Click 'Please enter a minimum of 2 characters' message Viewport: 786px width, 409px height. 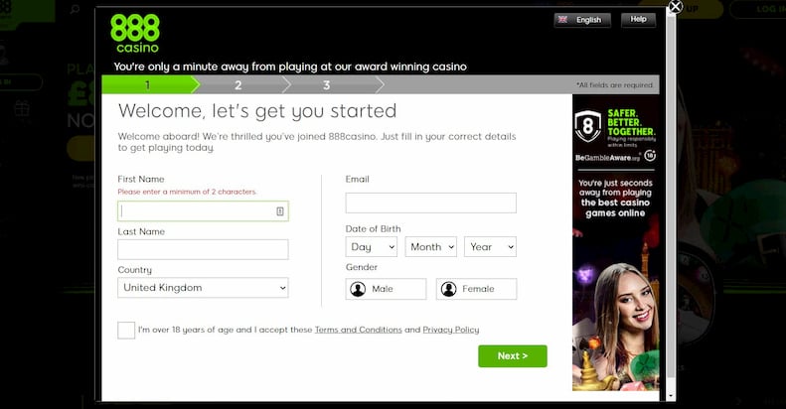pyautogui.click(x=187, y=192)
